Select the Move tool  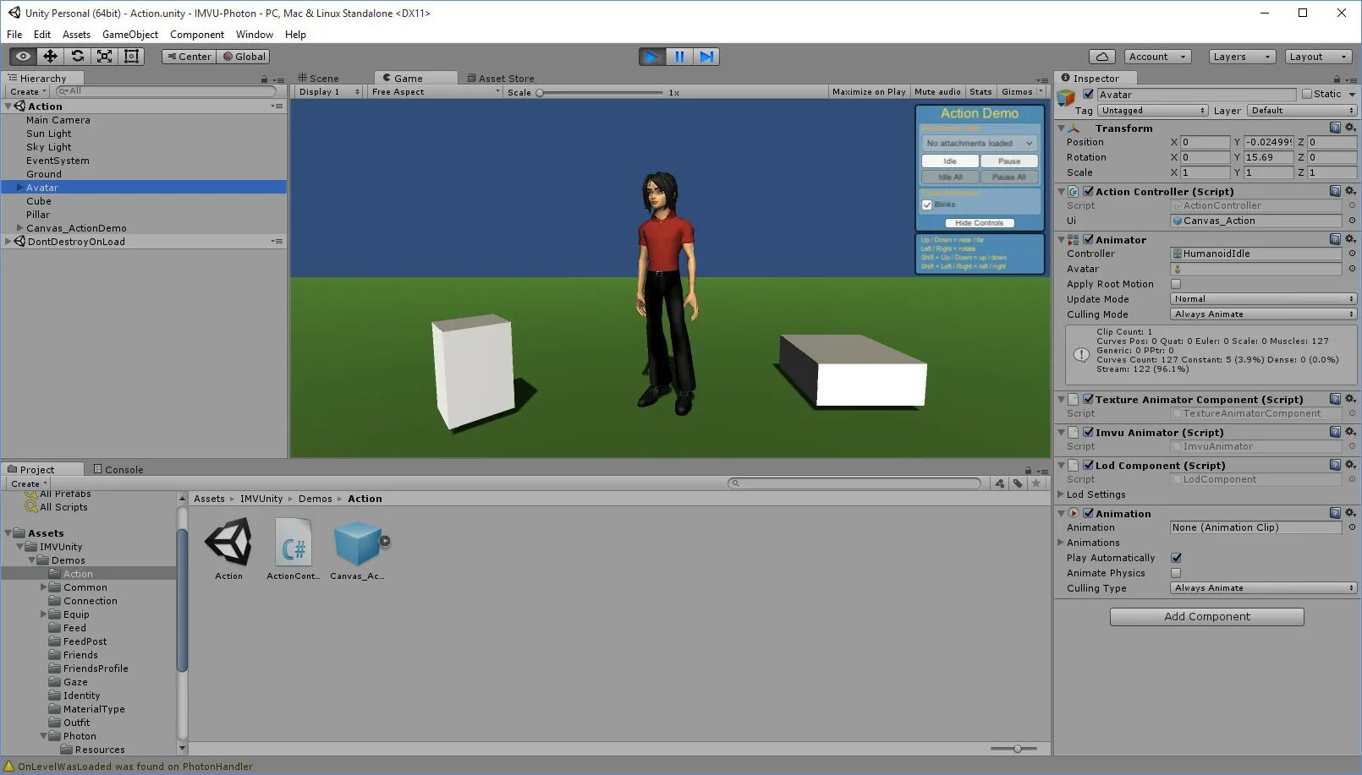50,57
